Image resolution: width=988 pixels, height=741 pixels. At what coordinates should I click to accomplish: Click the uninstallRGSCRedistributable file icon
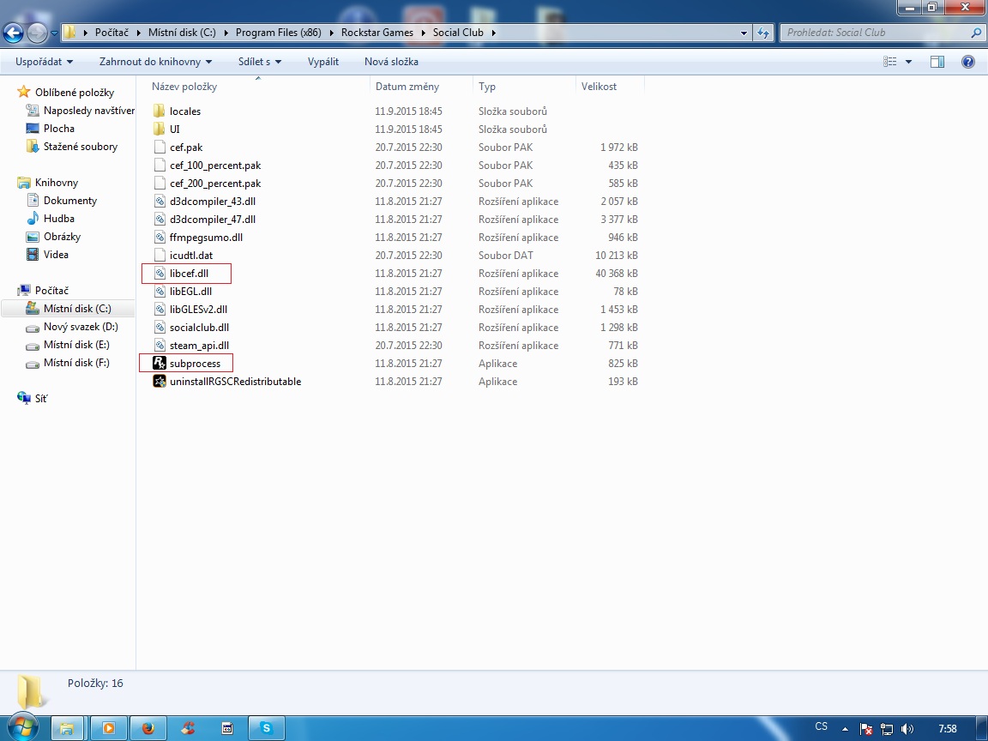coord(159,382)
